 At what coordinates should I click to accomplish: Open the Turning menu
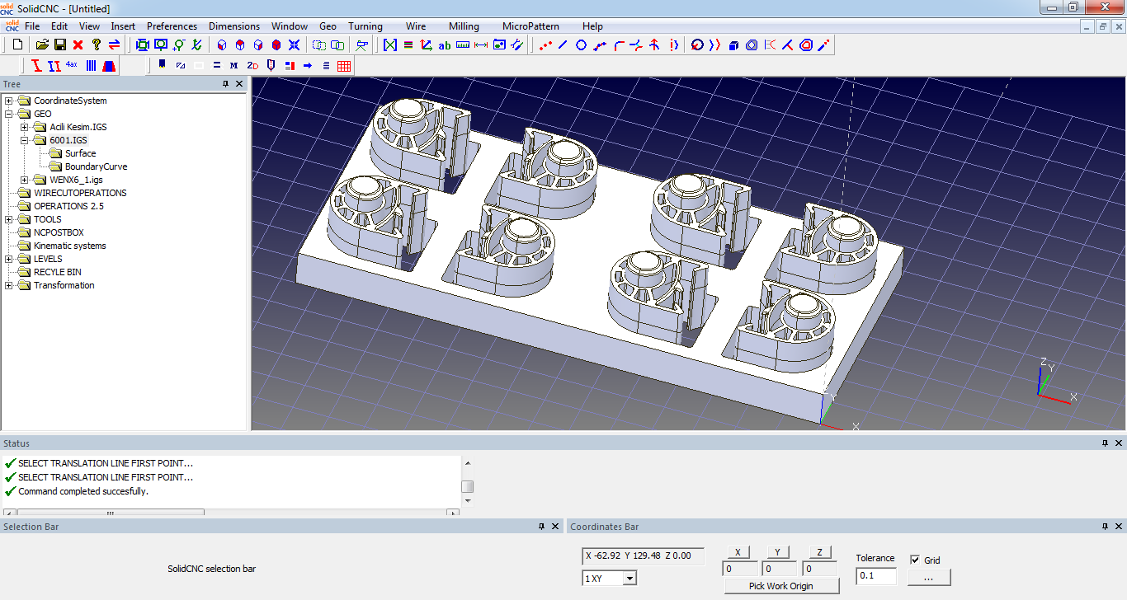(365, 26)
